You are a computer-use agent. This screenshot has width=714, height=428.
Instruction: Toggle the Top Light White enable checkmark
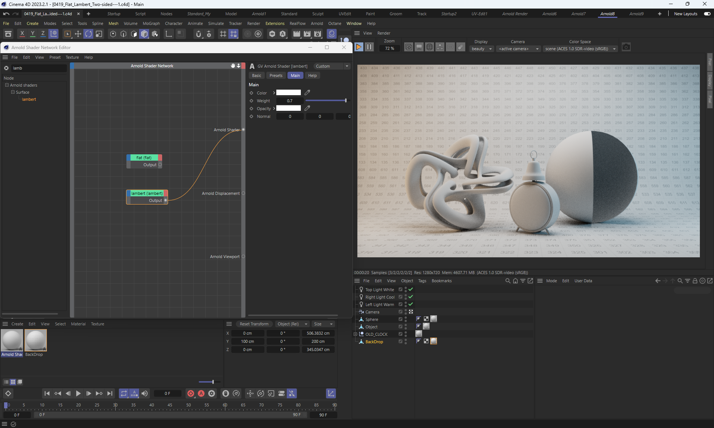tap(411, 289)
